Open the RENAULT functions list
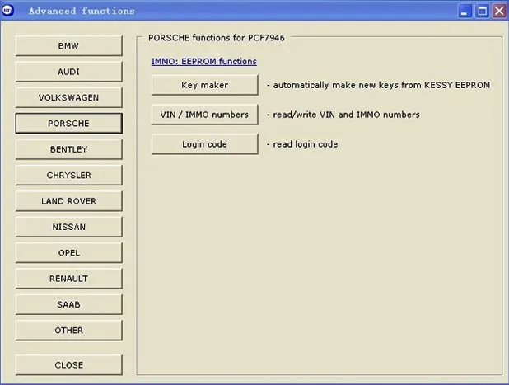Screen dimensions: 509x385 click(68, 279)
